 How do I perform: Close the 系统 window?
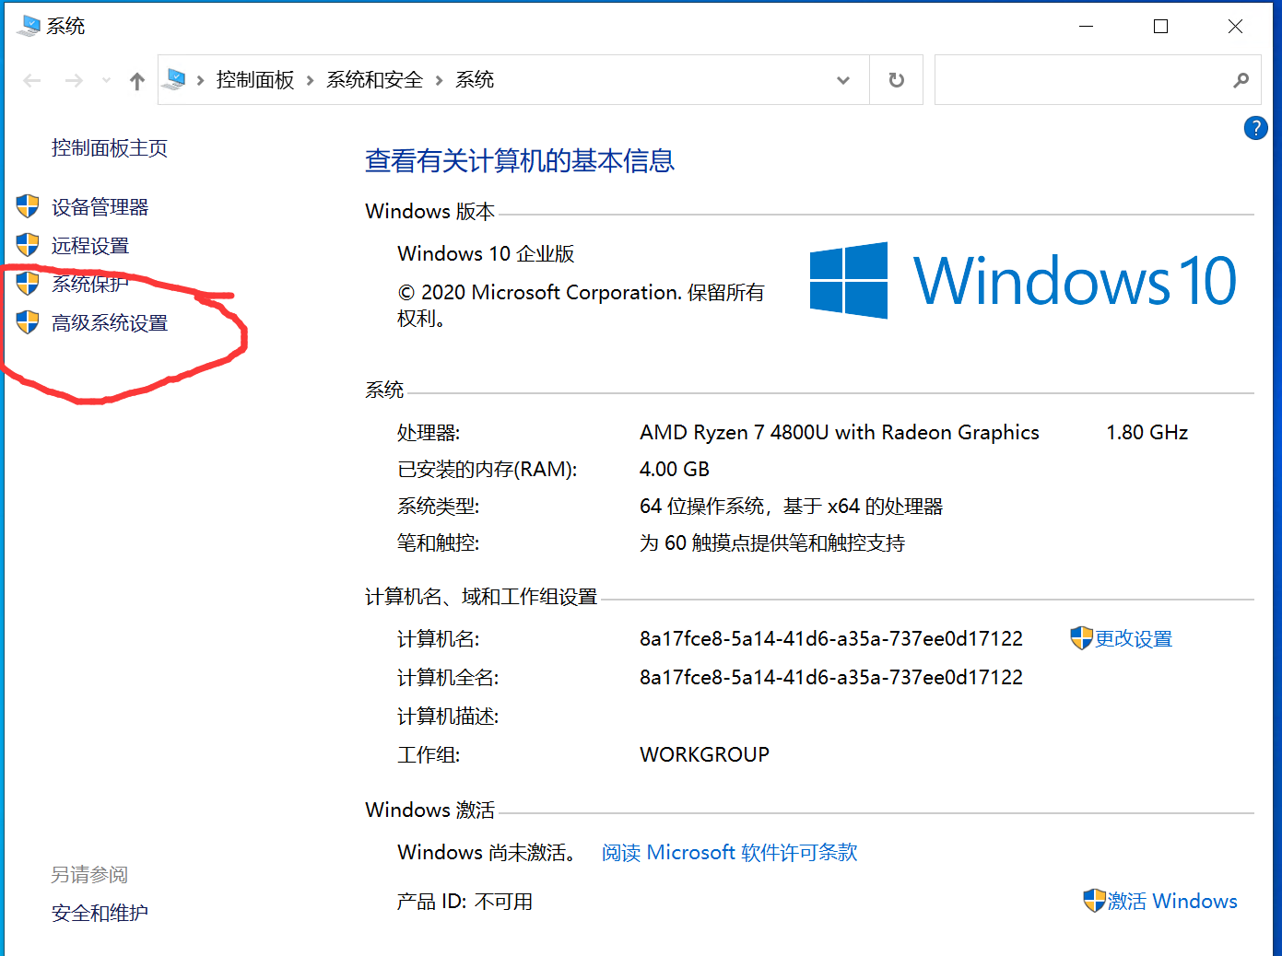pos(1236,27)
